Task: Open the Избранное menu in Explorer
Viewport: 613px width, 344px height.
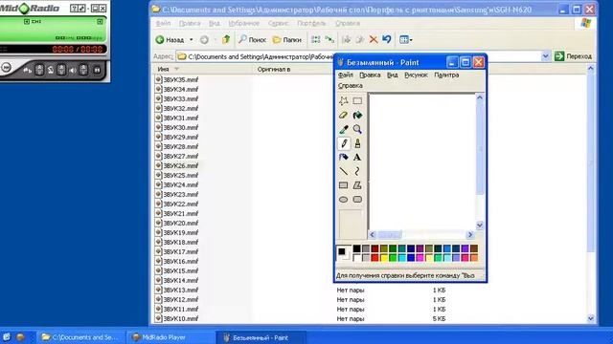Action: (x=244, y=23)
